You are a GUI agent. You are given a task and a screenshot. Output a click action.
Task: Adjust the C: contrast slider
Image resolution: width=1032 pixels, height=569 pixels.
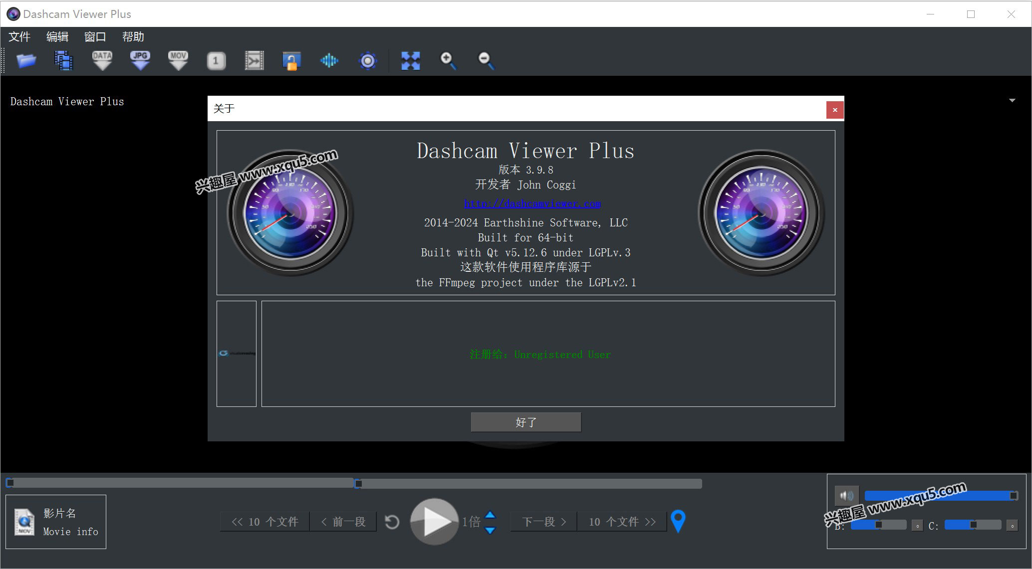tap(973, 525)
